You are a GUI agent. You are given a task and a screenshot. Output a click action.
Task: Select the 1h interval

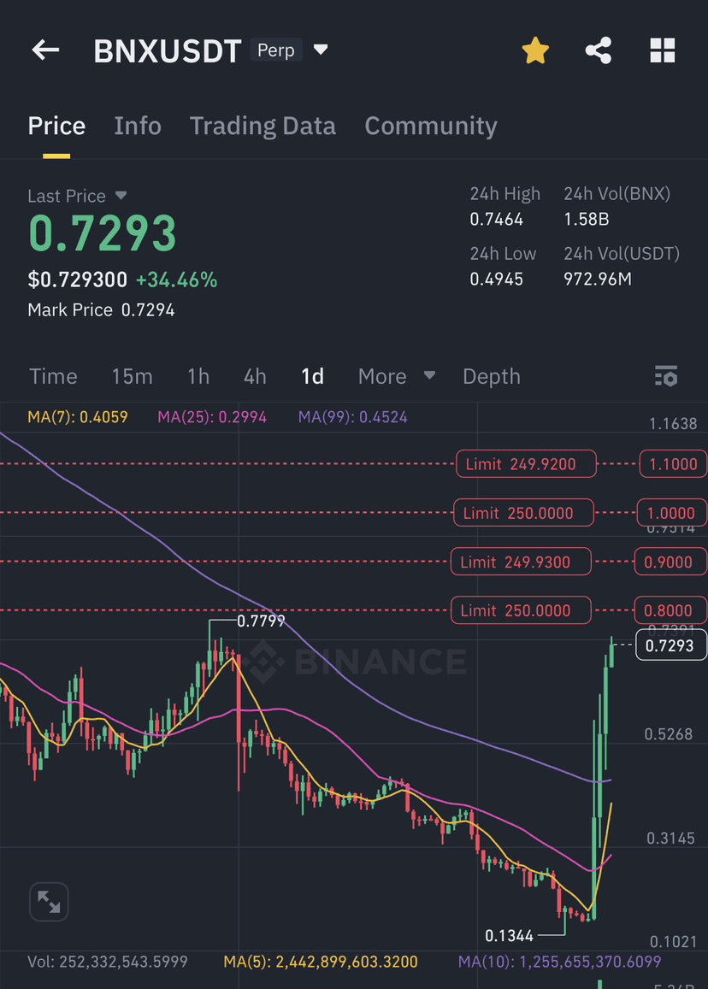[x=198, y=377]
